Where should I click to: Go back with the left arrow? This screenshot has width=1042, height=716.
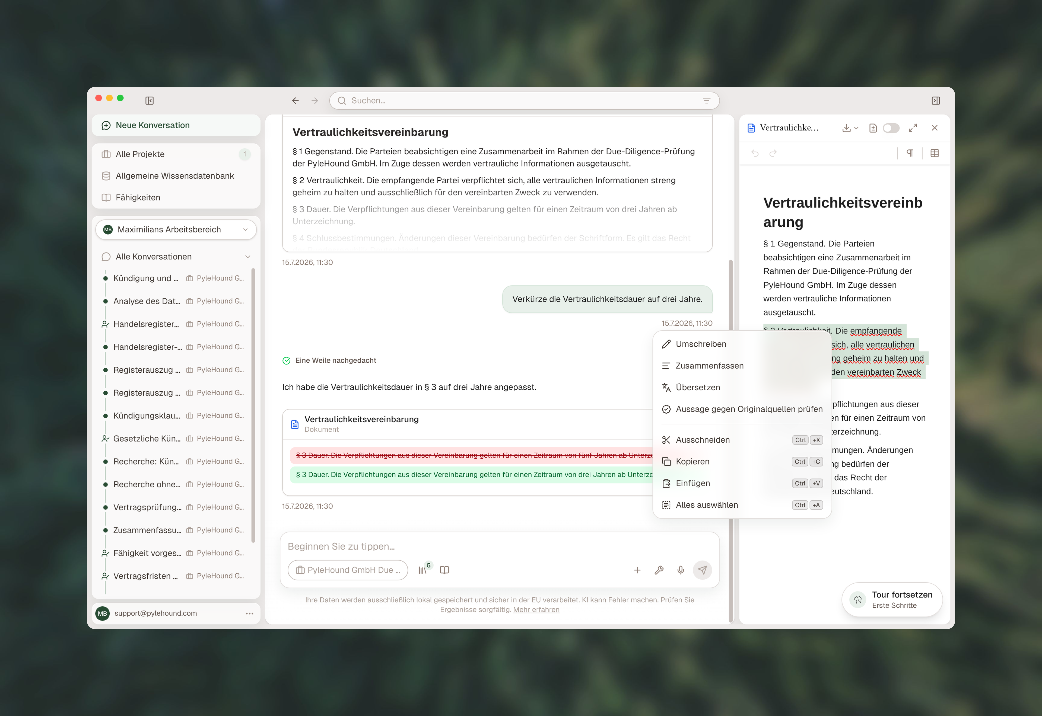295,101
